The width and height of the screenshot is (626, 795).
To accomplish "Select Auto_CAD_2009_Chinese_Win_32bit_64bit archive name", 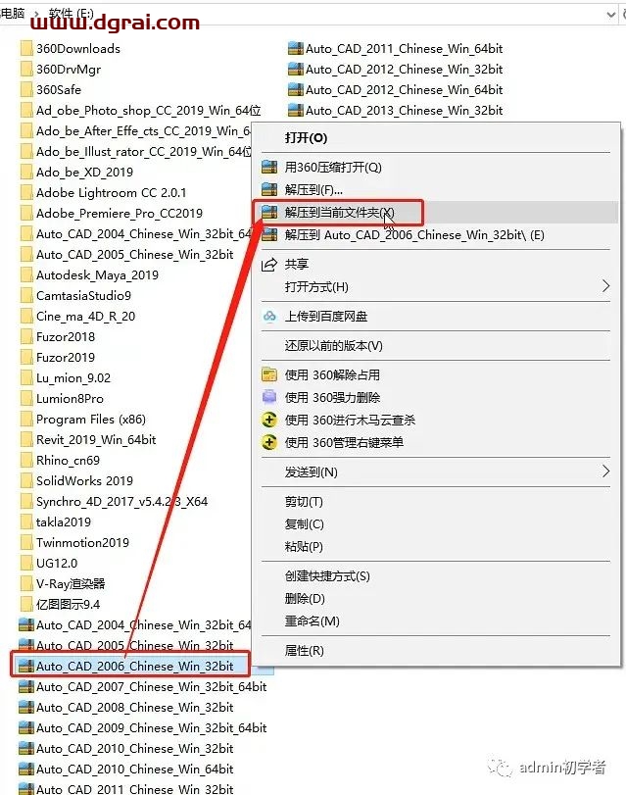I will 151,727.
